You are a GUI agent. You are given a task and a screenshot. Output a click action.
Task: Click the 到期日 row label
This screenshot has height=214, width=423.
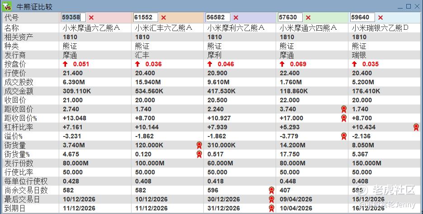15,208
